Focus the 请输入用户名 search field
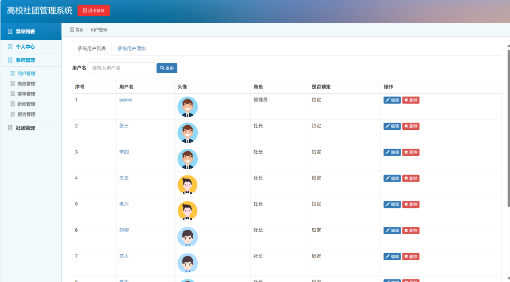This screenshot has width=510, height=282. (x=122, y=68)
